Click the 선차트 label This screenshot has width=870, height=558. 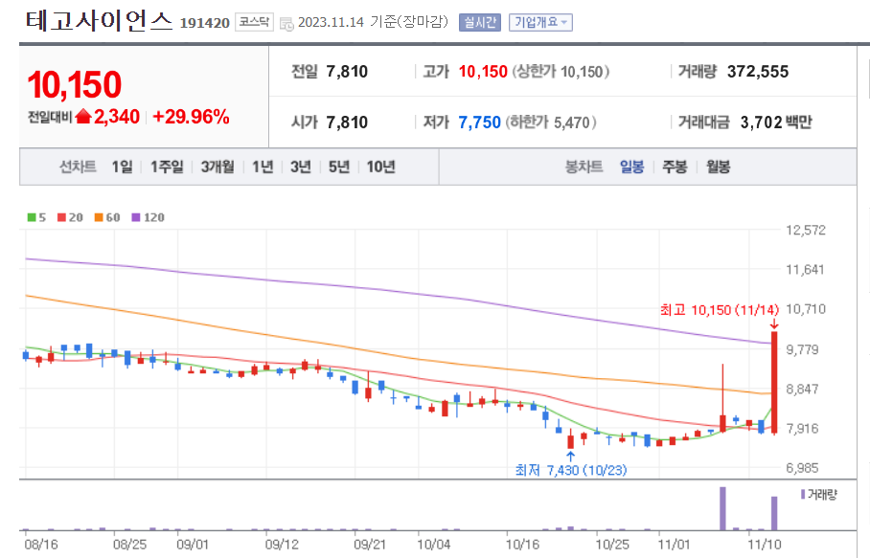(78, 167)
